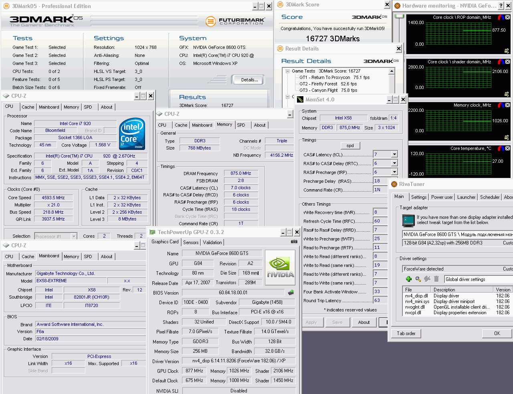Open Scheduler tab in RivaTuner
Screen dimensions: 513x394
[490, 197]
